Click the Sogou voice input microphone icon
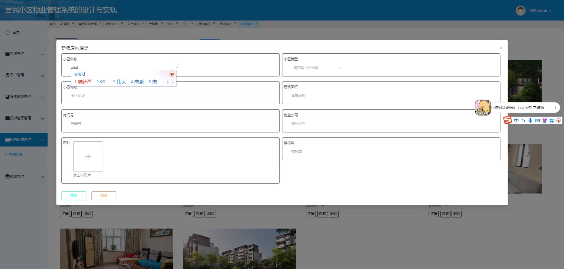Viewport: 564px width, 269px height. point(530,120)
